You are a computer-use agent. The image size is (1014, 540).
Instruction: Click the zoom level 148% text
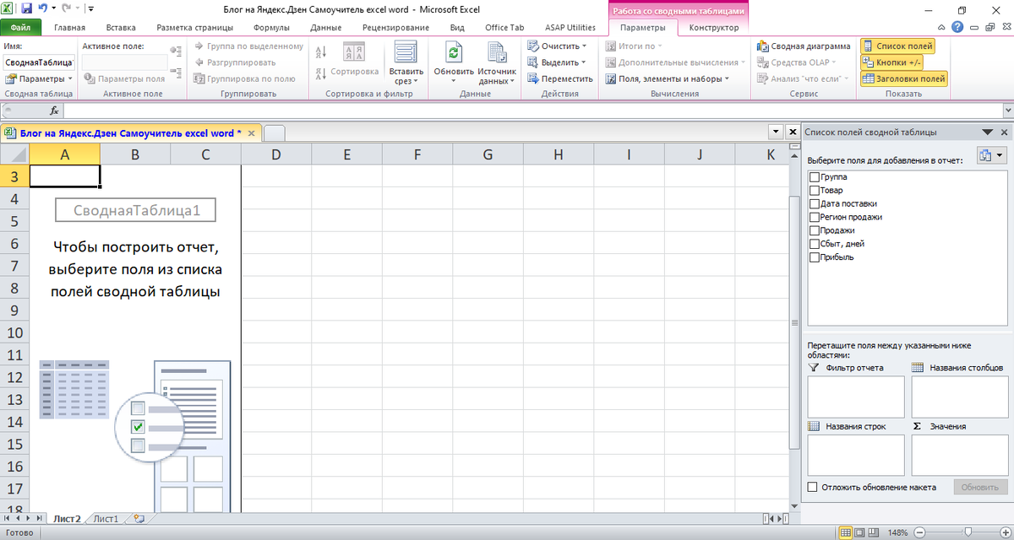[898, 533]
